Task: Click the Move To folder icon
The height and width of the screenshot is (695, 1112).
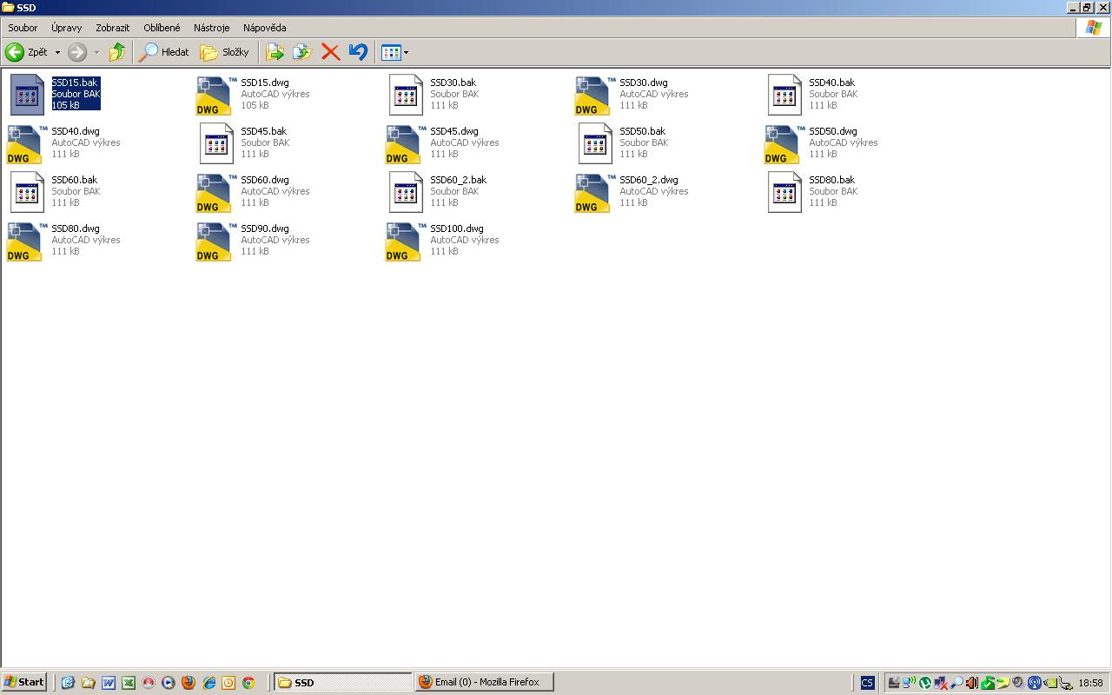Action: [275, 52]
